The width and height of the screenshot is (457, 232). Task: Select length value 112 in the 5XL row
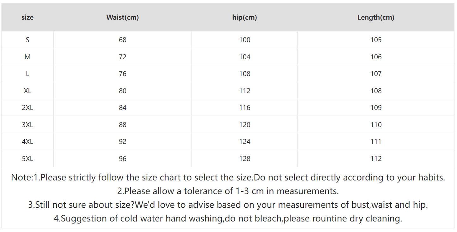coord(376,159)
